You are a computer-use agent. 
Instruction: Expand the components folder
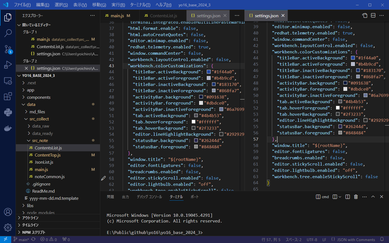(x=23, y=97)
